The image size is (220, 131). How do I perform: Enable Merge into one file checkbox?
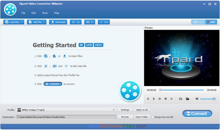click(153, 117)
